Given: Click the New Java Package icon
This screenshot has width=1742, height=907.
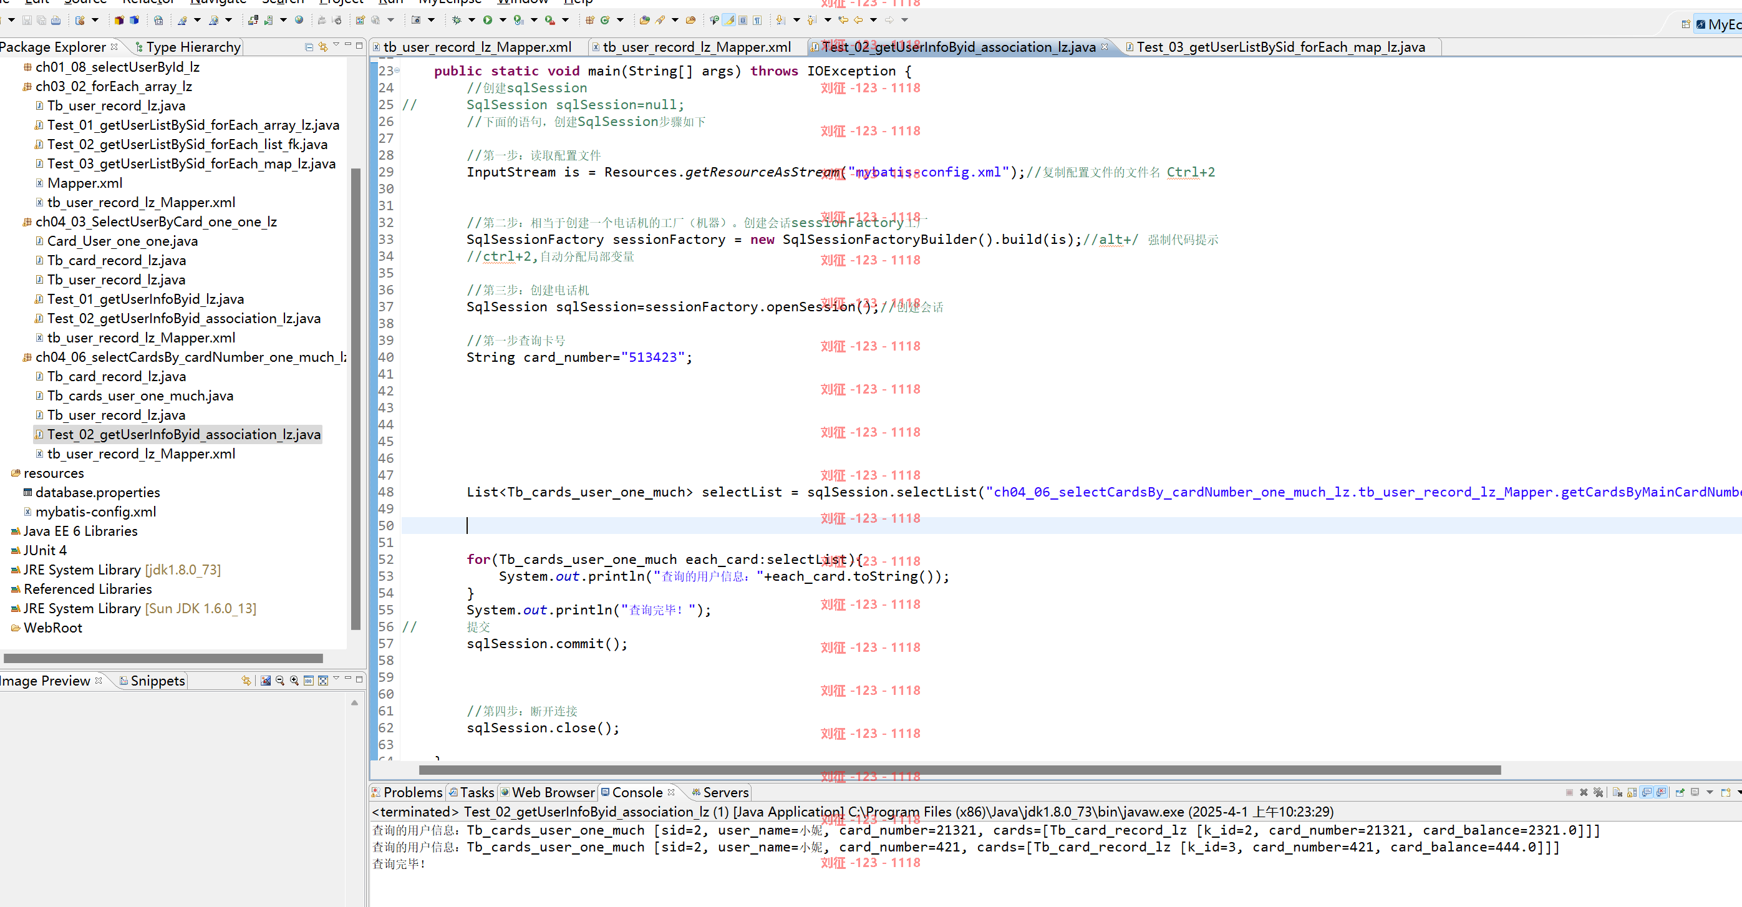Looking at the screenshot, I should pyautogui.click(x=589, y=21).
